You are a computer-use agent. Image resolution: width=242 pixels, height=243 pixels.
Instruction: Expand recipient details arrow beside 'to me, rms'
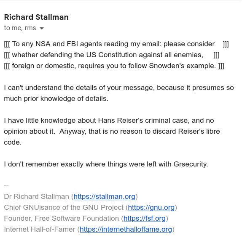tap(42, 28)
